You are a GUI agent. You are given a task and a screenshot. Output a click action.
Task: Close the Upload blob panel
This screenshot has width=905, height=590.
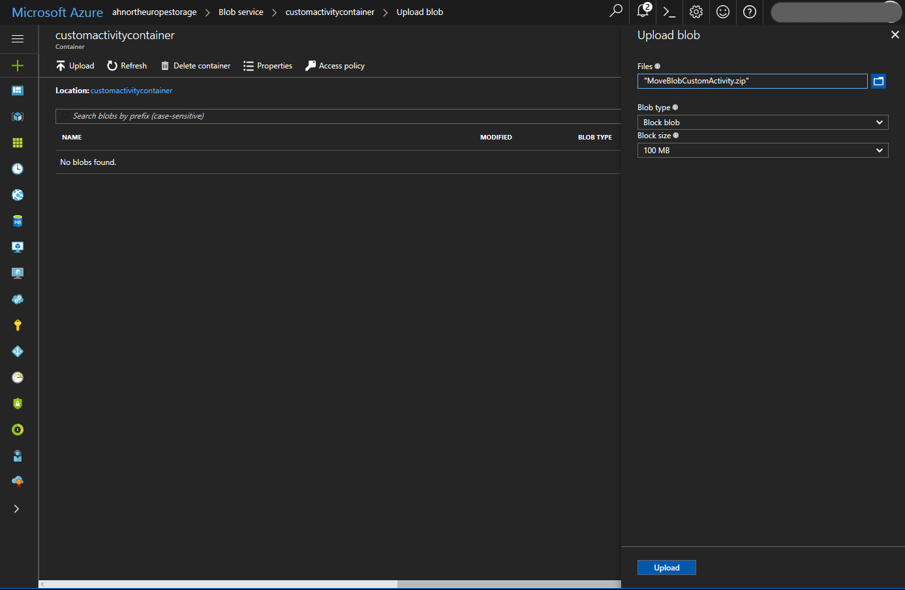click(895, 35)
